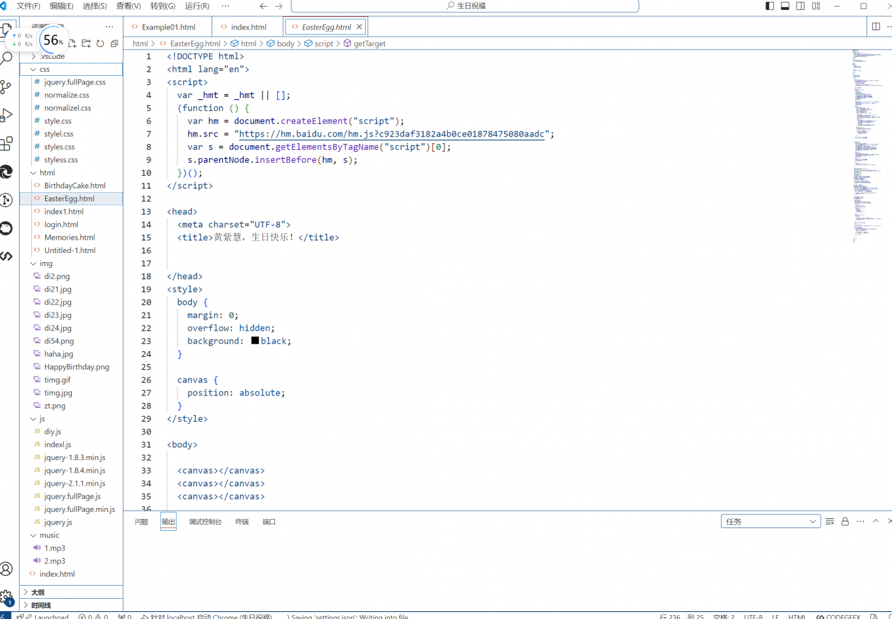Expand the 时间线 timeline section

click(71, 605)
